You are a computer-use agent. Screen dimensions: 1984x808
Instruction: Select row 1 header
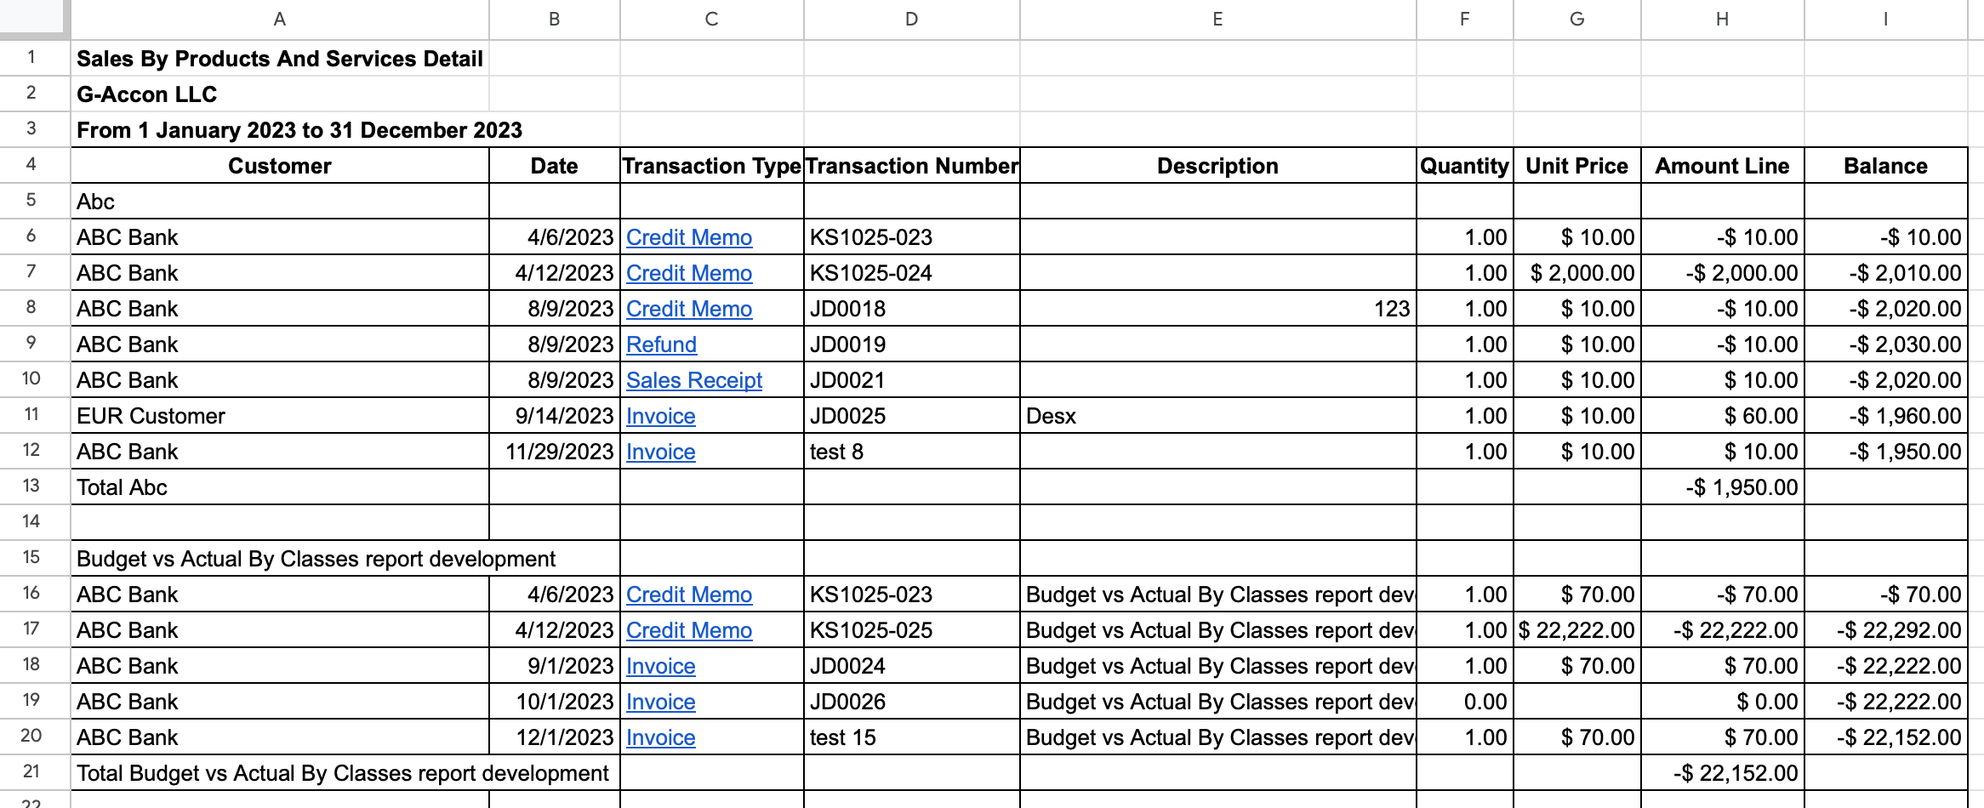(34, 58)
